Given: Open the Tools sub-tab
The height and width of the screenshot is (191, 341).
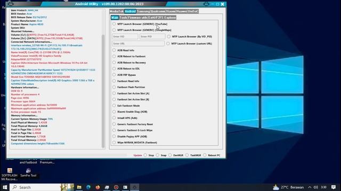Looking at the screenshot, I should tap(123, 18).
